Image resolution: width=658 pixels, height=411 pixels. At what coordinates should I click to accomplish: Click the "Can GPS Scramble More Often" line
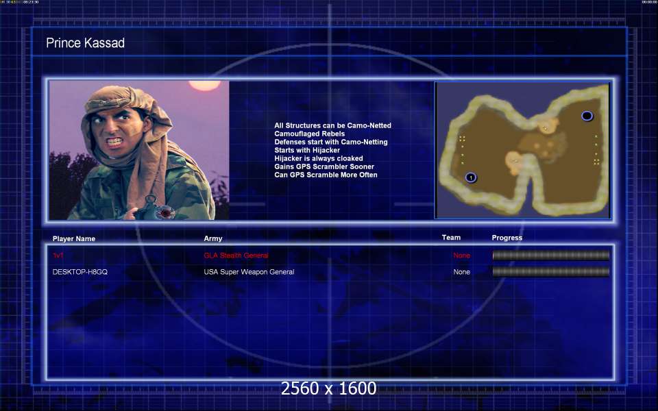tap(326, 175)
